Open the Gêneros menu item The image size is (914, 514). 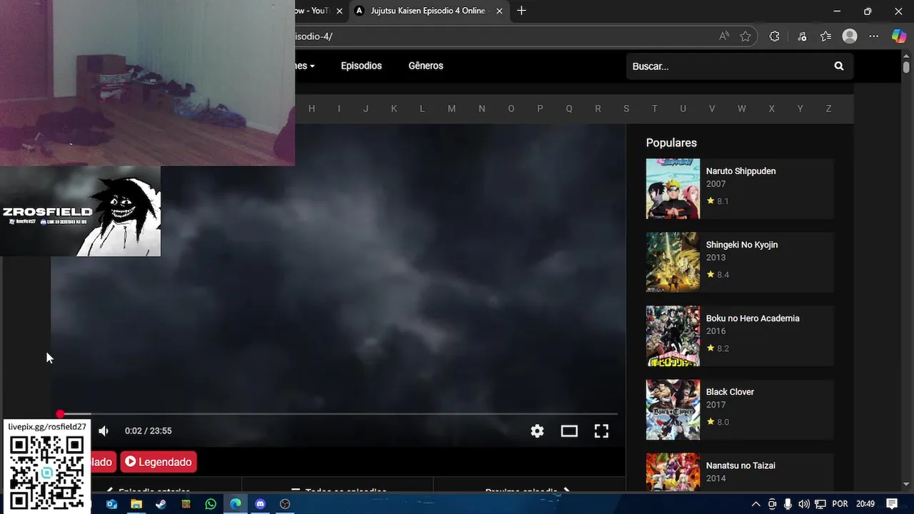(x=426, y=66)
